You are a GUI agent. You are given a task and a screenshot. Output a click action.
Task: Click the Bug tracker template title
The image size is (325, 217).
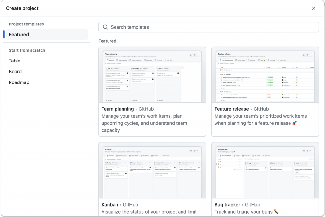click(227, 205)
